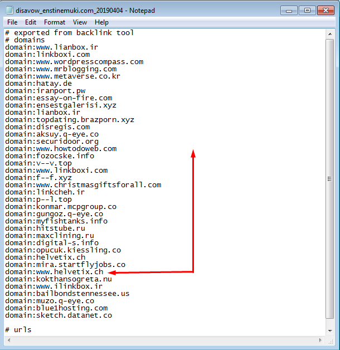340x350 pixels.
Task: Click line domain:lianbox.ir without www
Action: pyautogui.click(x=43, y=112)
